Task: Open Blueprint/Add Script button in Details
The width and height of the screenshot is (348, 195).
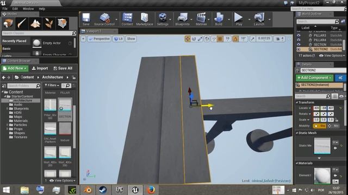Action: tap(340, 78)
